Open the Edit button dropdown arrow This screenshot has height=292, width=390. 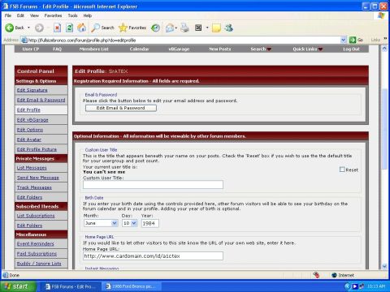[x=207, y=28]
